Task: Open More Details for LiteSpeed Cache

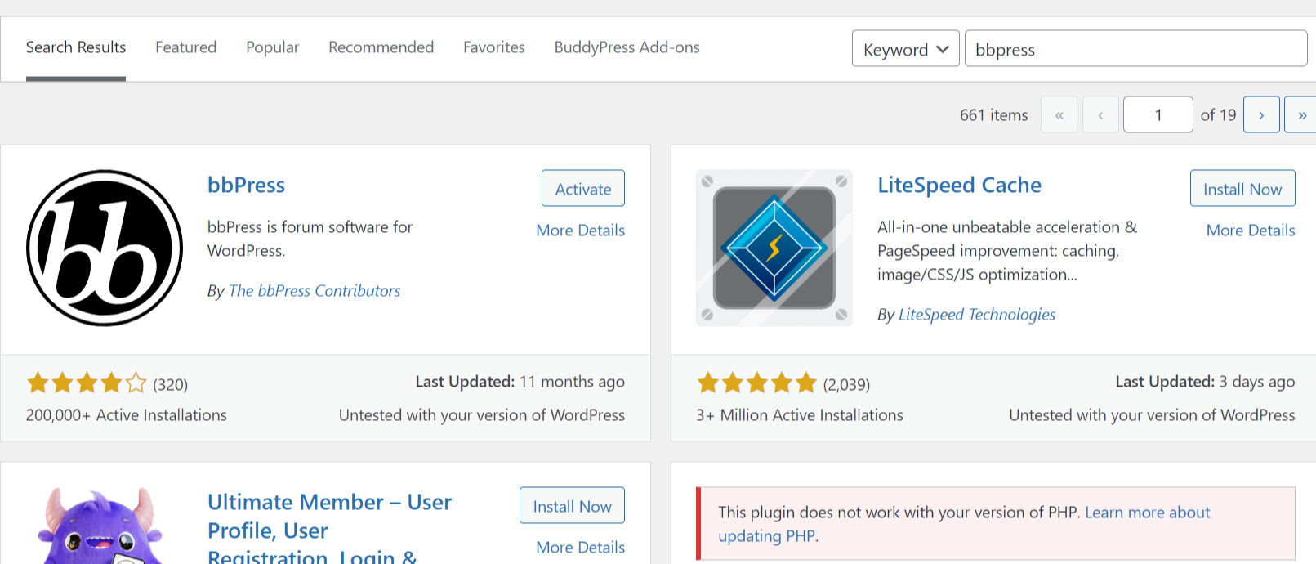Action: pos(1251,231)
